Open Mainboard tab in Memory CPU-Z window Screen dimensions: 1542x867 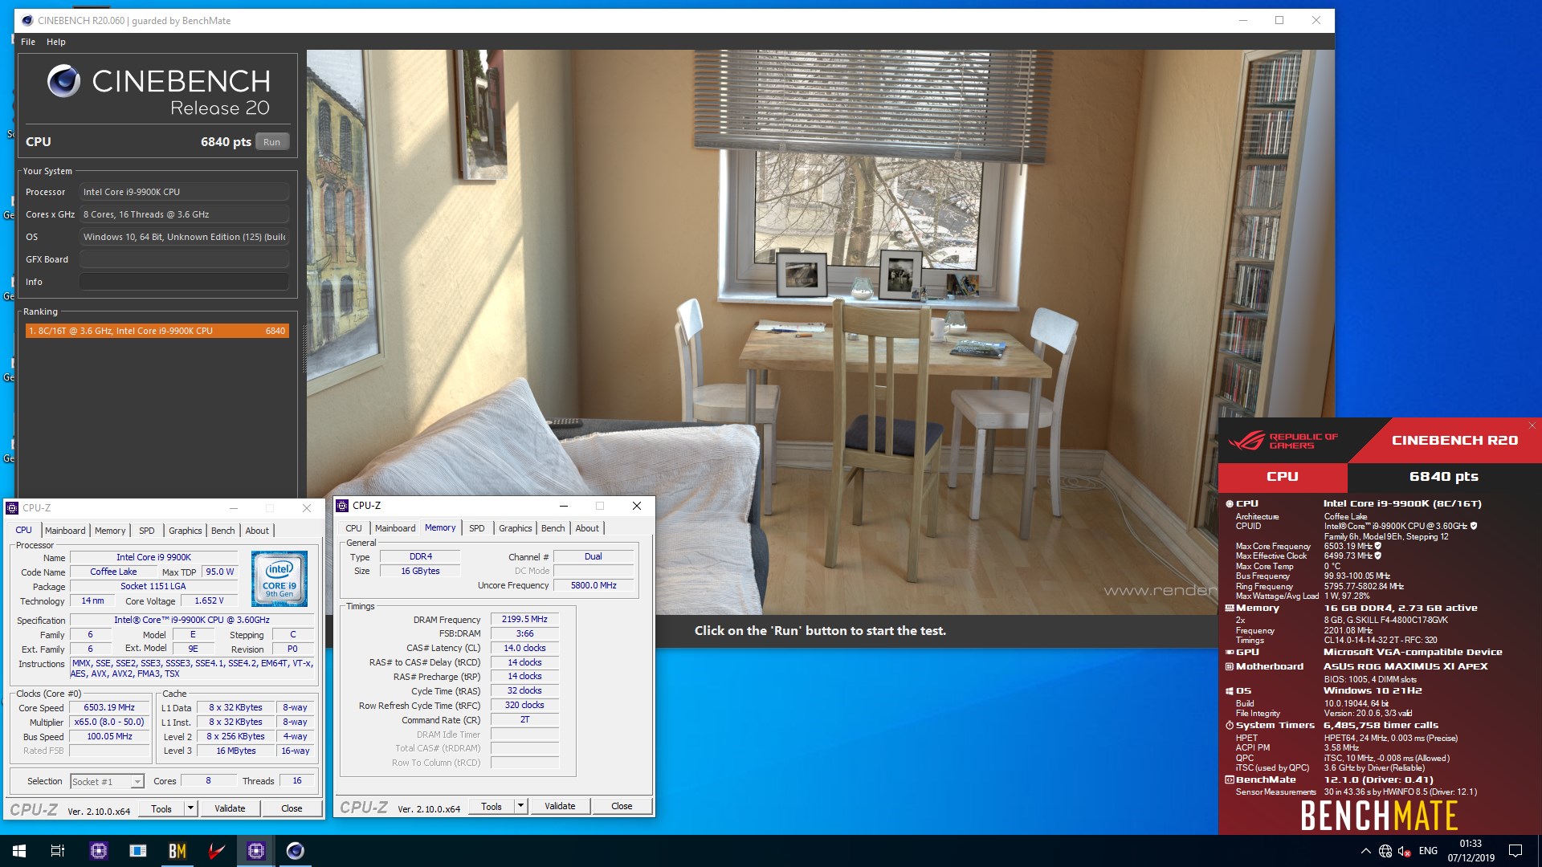click(395, 528)
